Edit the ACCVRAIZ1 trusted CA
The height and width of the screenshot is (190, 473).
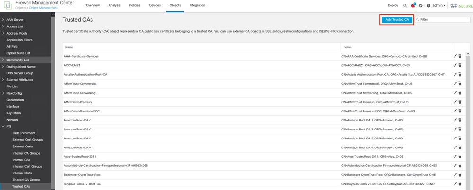click(x=455, y=65)
